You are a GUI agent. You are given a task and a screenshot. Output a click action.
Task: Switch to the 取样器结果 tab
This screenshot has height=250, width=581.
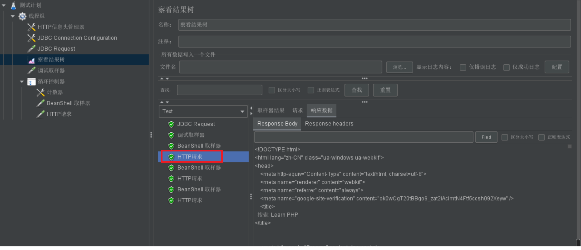[271, 111]
